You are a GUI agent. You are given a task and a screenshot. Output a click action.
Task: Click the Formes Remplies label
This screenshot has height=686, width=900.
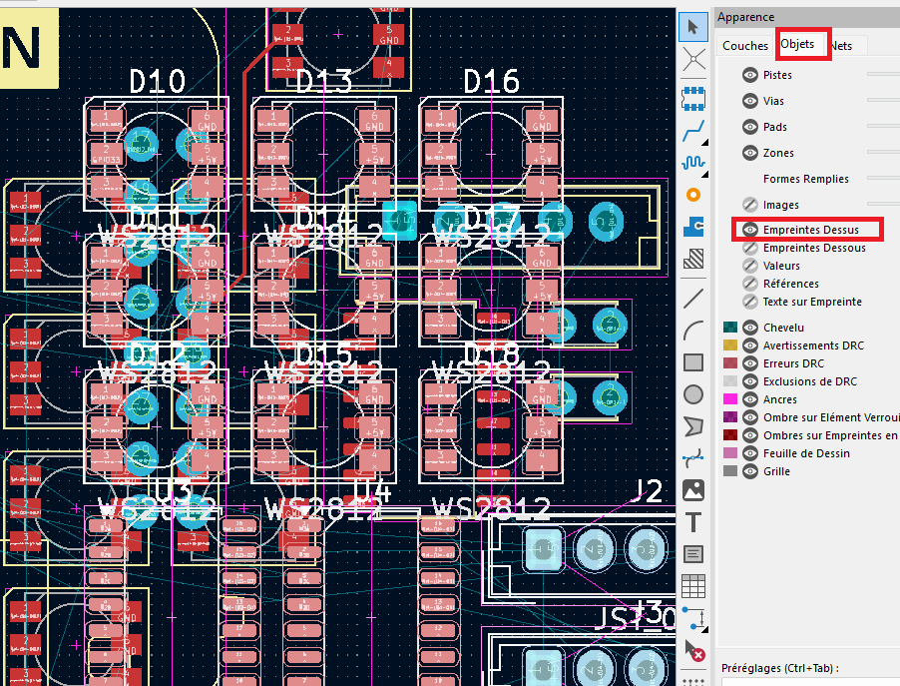click(806, 179)
